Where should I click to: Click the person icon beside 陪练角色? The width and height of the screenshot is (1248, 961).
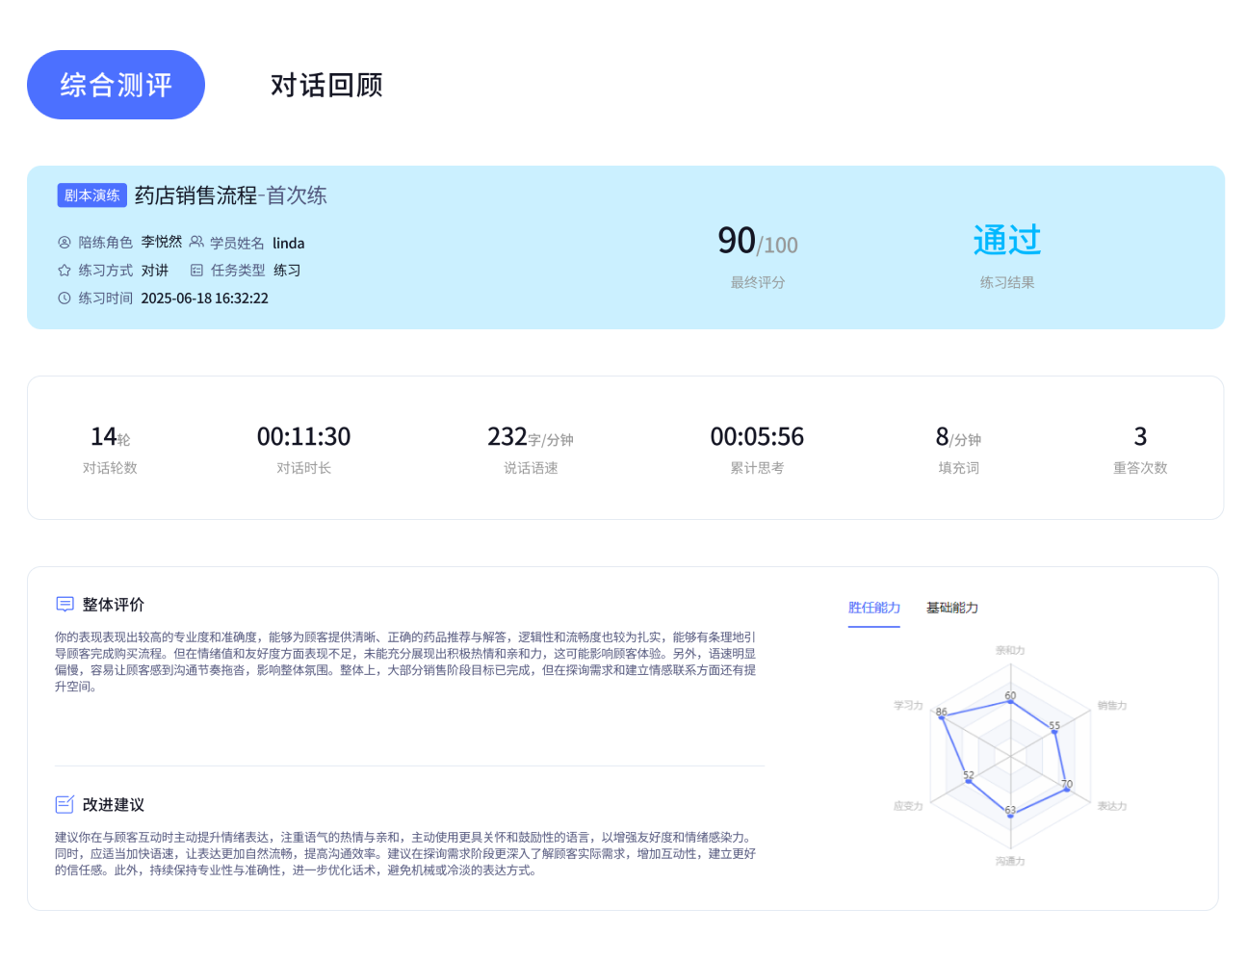(x=64, y=242)
